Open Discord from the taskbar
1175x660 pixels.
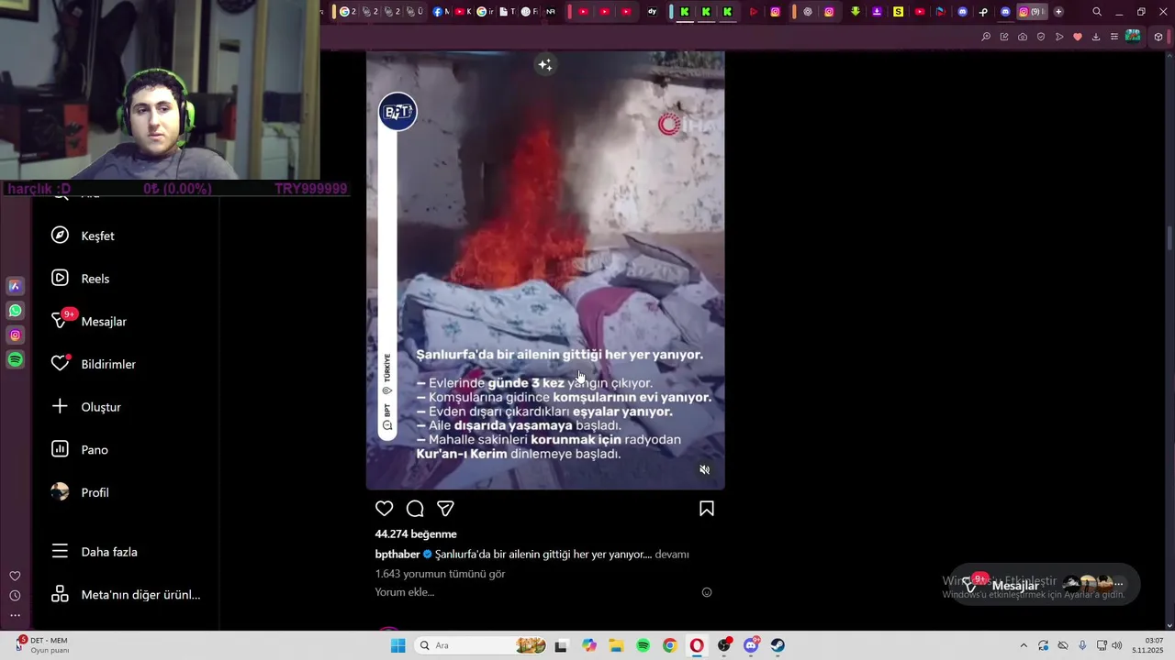click(x=751, y=645)
